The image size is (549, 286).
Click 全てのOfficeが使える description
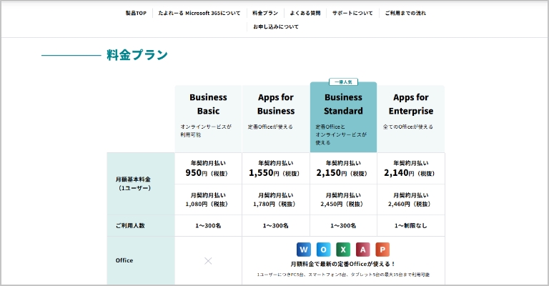(408, 127)
